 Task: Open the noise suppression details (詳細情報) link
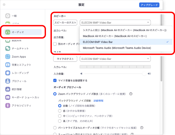[98, 101]
